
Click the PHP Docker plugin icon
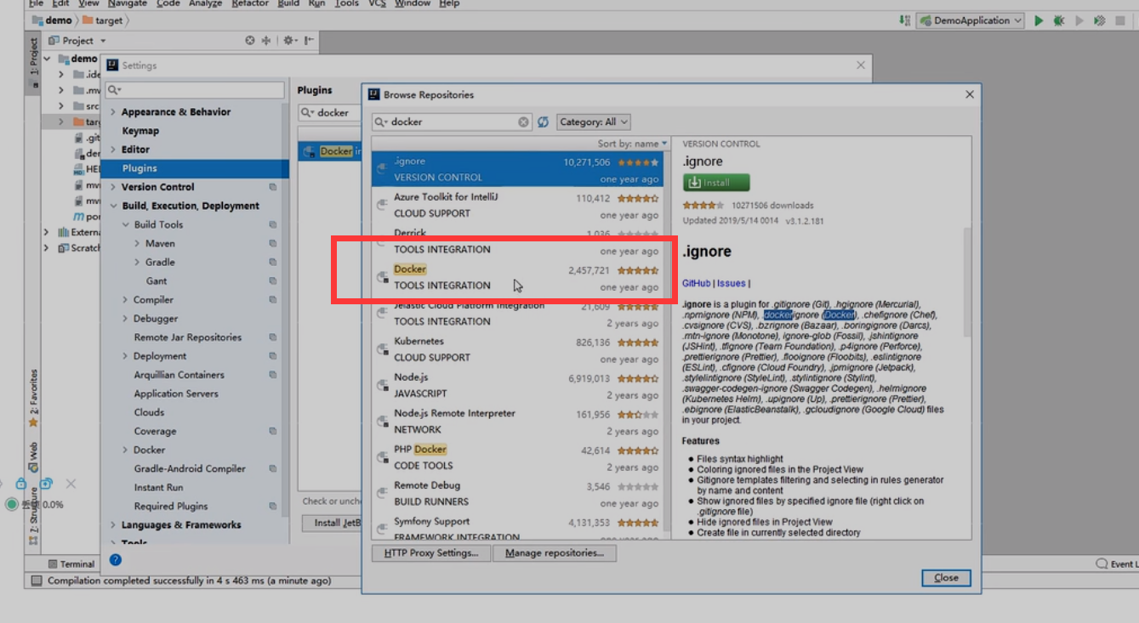[383, 456]
